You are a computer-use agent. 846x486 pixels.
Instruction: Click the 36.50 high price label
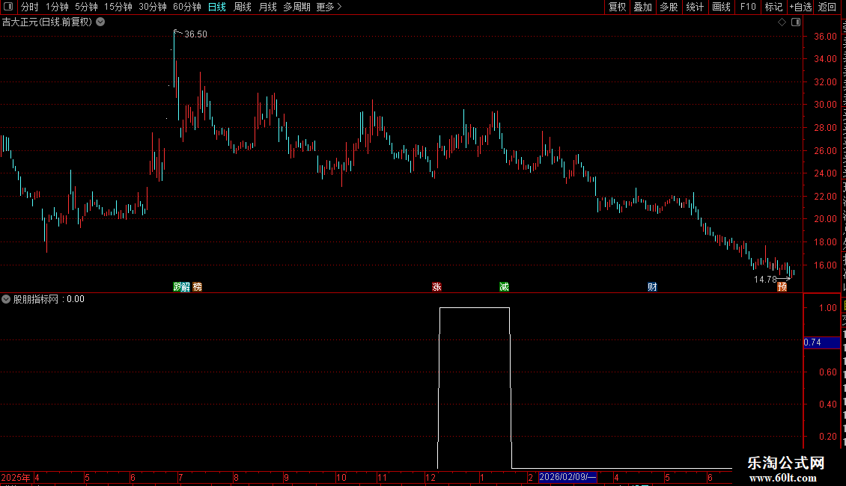(x=195, y=34)
